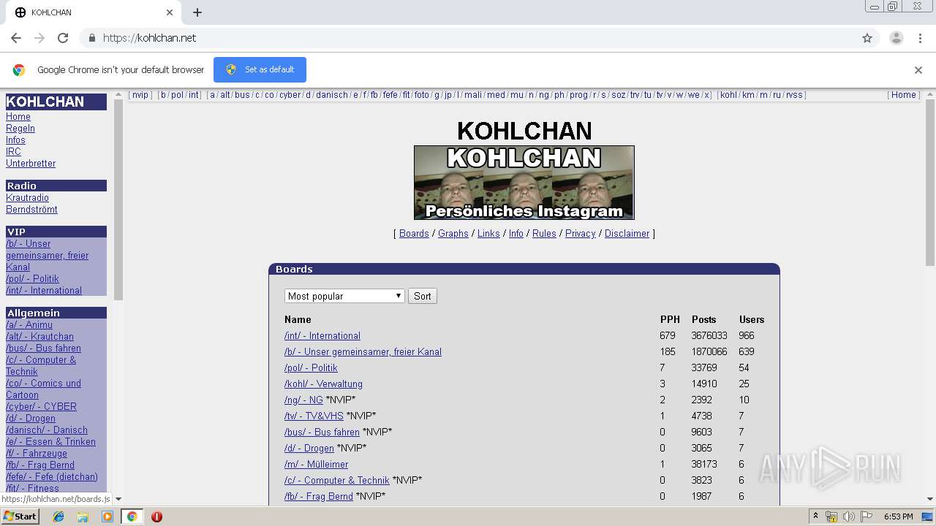Go back with the browser back arrow
Viewport: 936px width, 526px height.
[16, 38]
